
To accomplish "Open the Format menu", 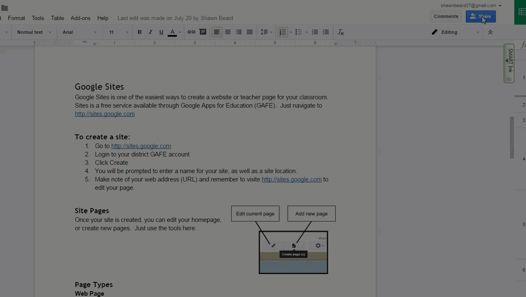I will [16, 18].
